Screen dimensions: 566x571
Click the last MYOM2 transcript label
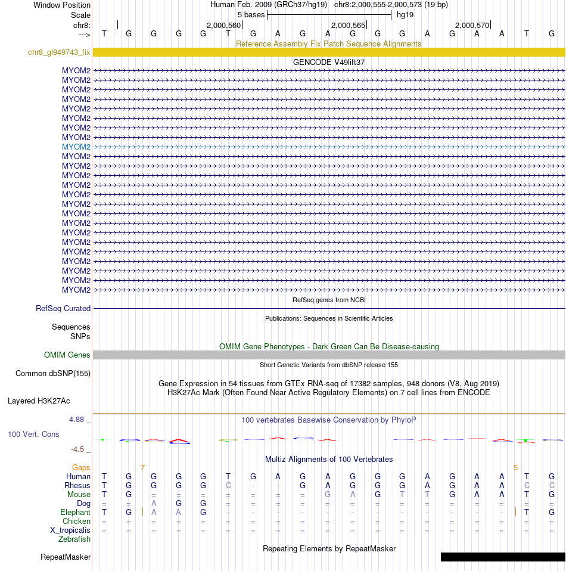[x=76, y=290]
